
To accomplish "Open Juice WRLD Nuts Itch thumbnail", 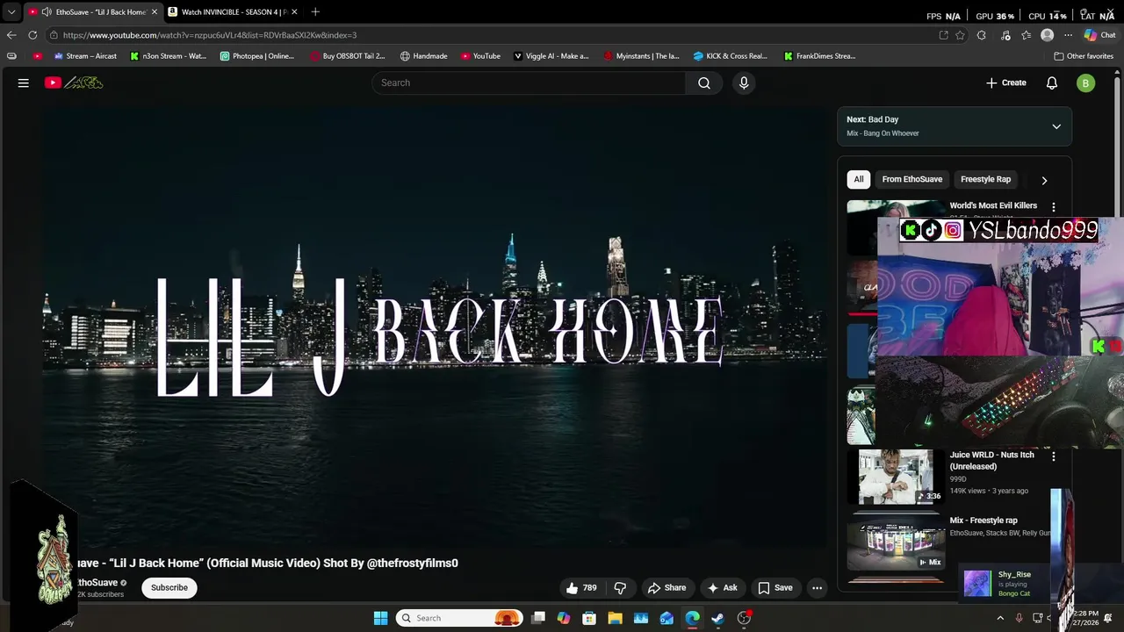I will 896,477.
